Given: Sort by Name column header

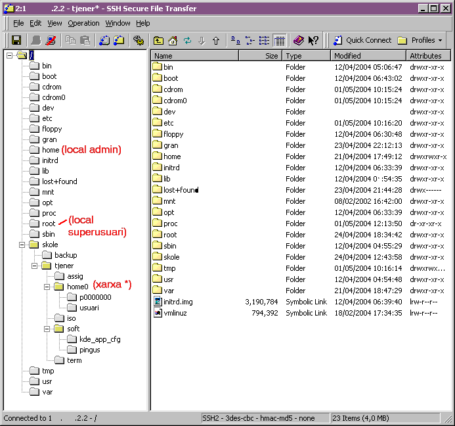Looking at the screenshot, I should 195,56.
